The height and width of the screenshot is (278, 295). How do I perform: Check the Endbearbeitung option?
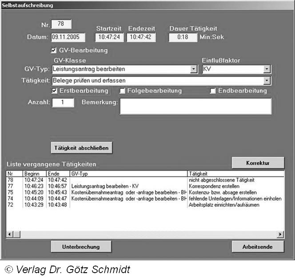(213, 91)
